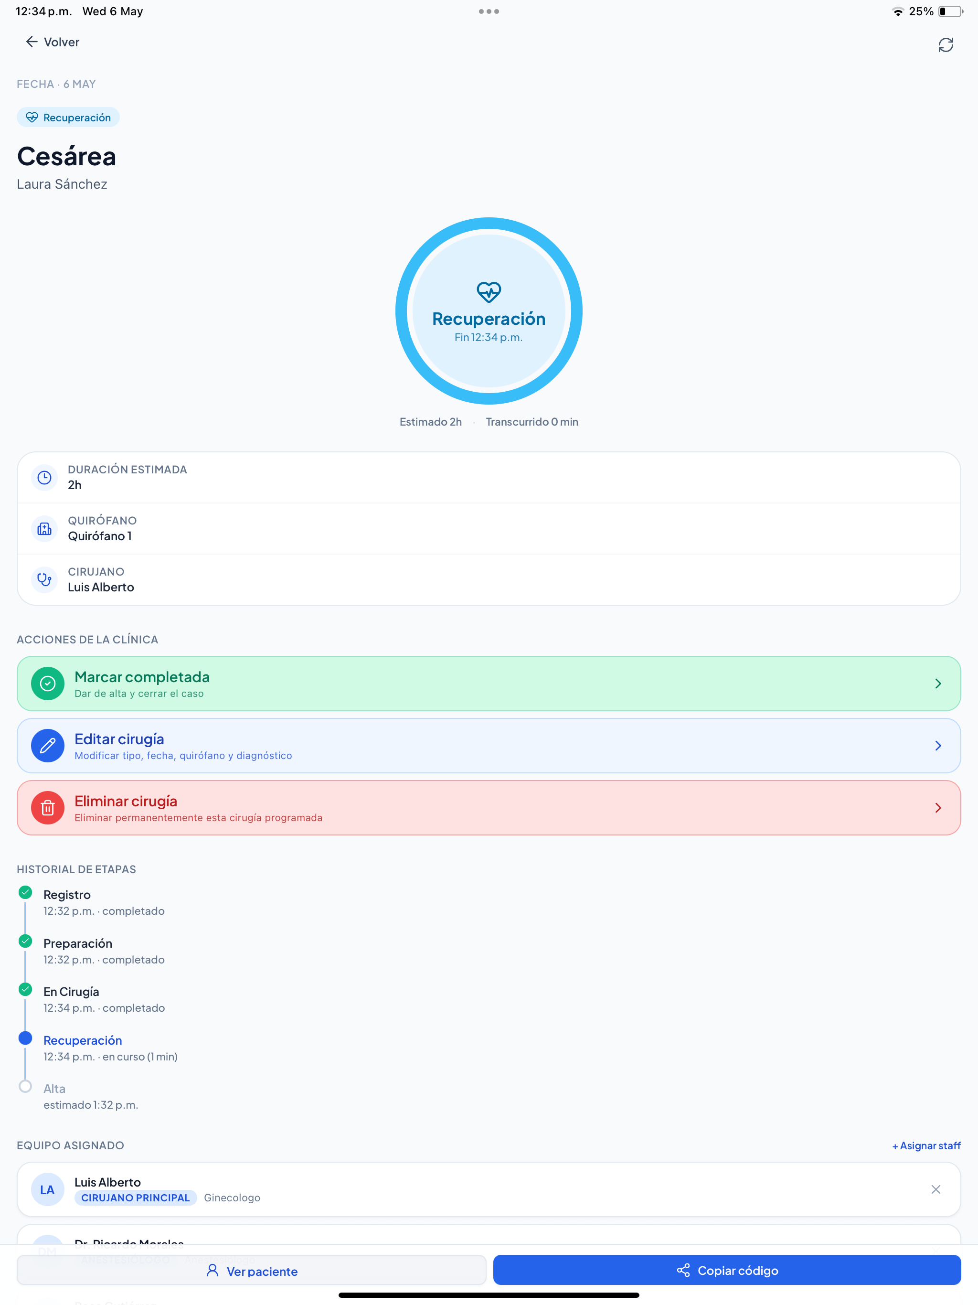Tap Quirófano 1 value
Screen dimensions: 978x1305
(100, 536)
